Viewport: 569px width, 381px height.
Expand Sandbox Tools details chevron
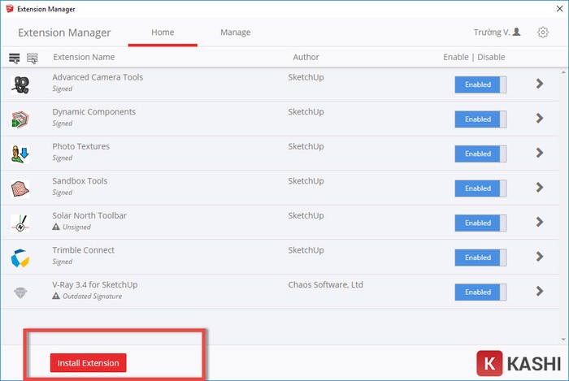[x=540, y=188]
